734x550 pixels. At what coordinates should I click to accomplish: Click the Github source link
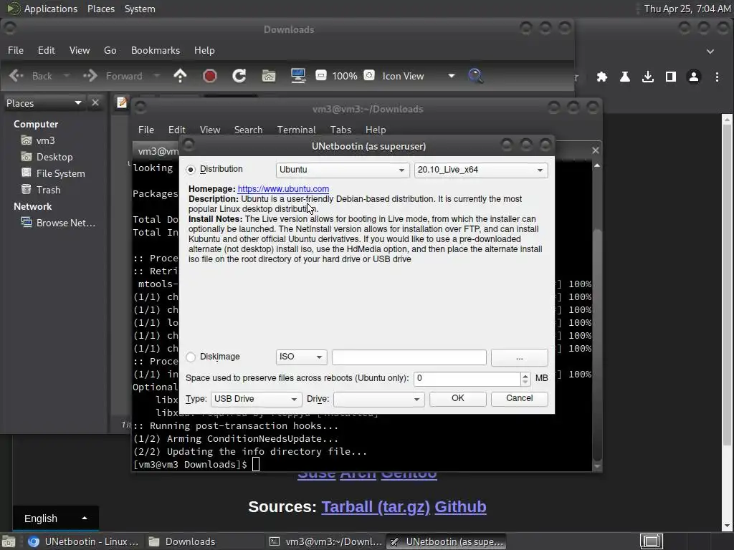pos(460,507)
